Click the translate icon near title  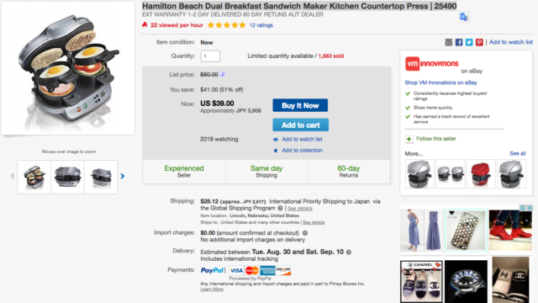(464, 17)
